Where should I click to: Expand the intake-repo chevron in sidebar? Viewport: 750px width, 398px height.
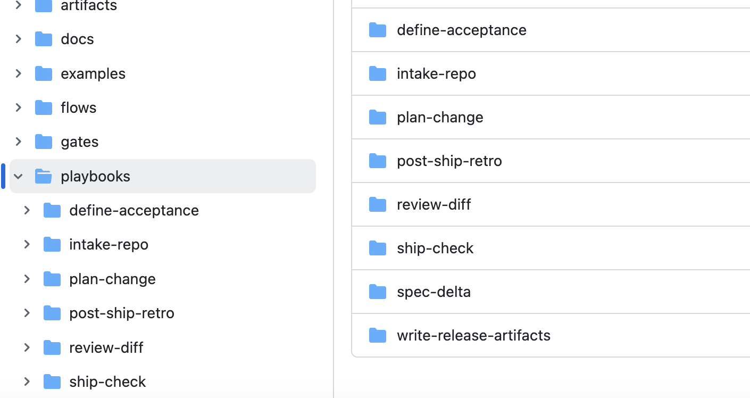[27, 244]
